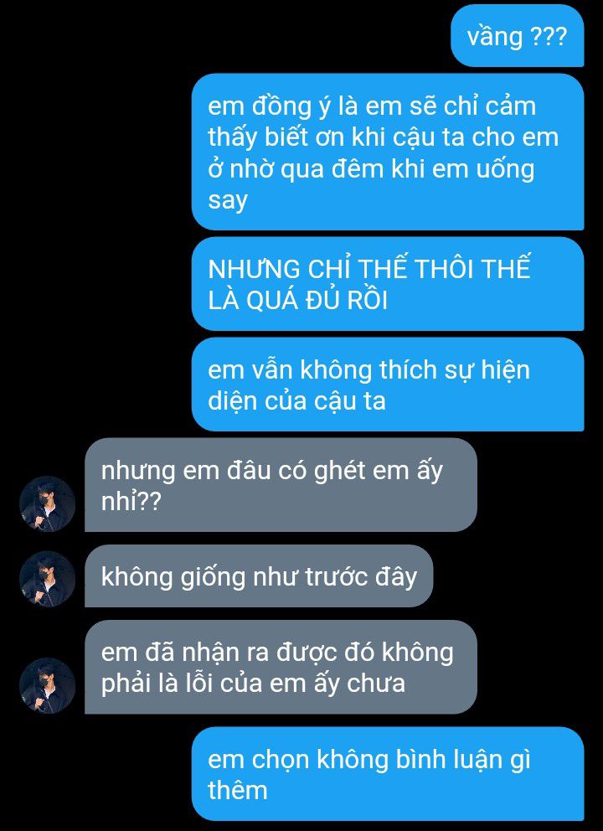Click the word "say" ending the long message

pyautogui.click(x=228, y=201)
